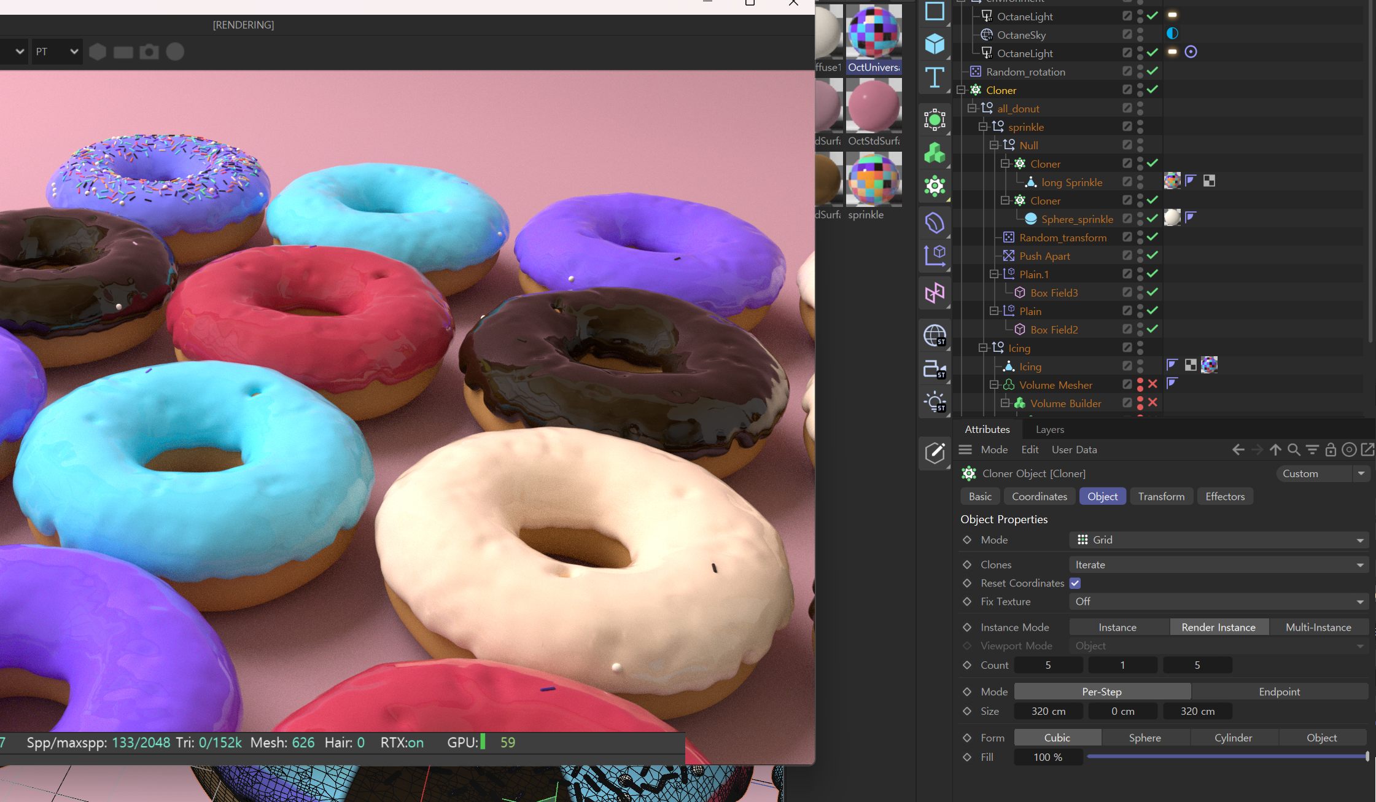
Task: Select Endpoint mode button
Action: coord(1279,691)
